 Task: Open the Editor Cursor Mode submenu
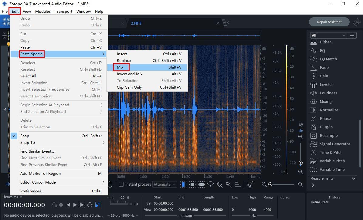coord(59,182)
